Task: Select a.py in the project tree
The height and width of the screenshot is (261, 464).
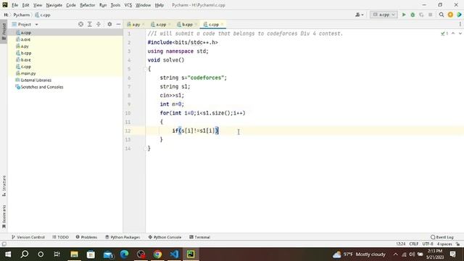Action: [x=25, y=46]
